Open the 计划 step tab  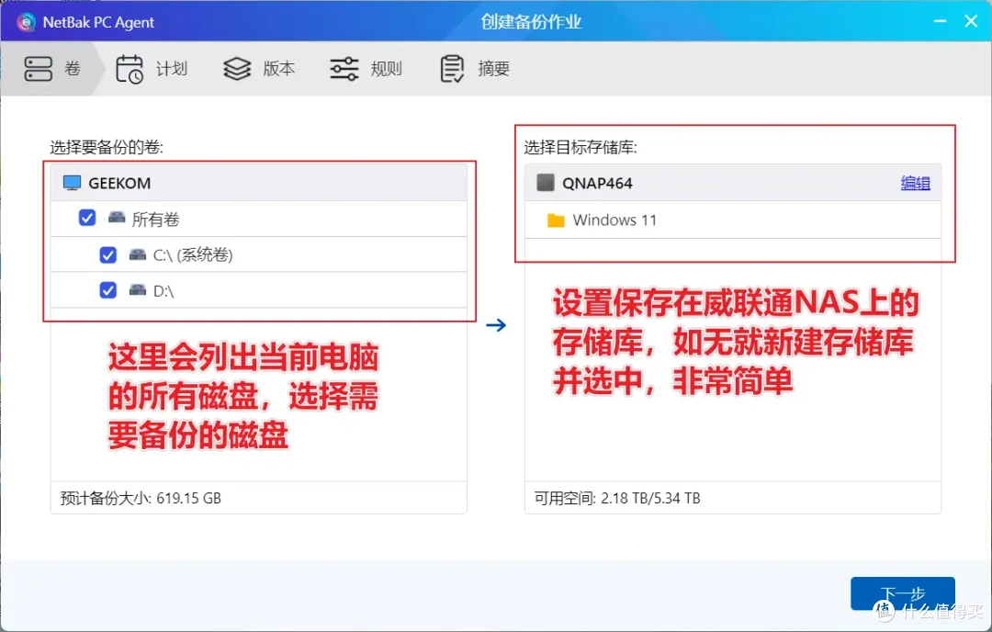[x=152, y=68]
